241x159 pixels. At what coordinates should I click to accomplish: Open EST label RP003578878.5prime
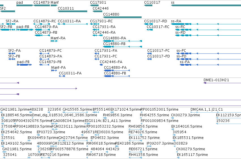tap(69, 149)
